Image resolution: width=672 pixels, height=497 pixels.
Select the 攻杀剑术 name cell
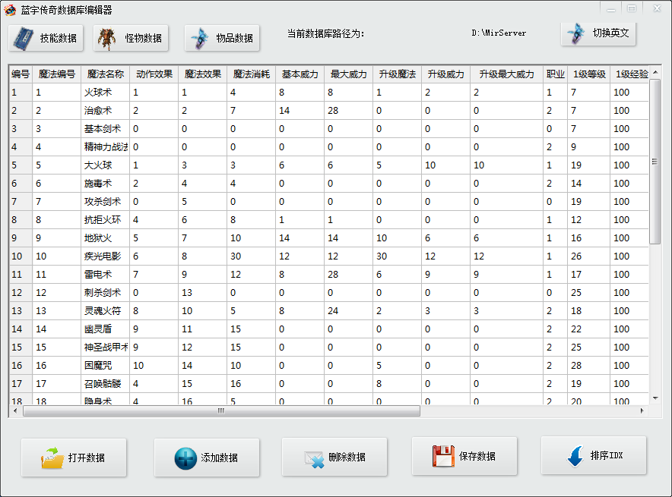click(105, 201)
